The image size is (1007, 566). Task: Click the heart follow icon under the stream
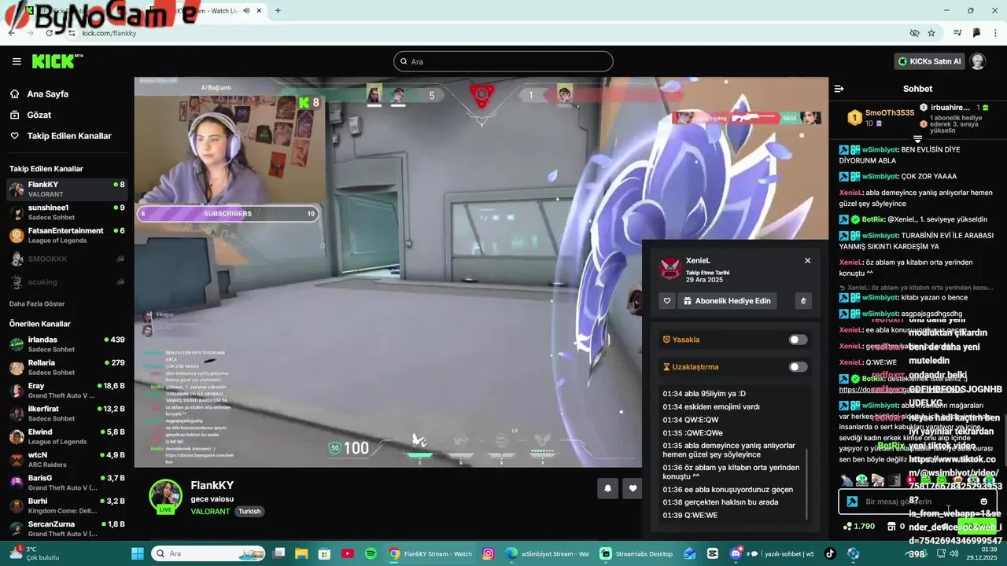point(633,488)
